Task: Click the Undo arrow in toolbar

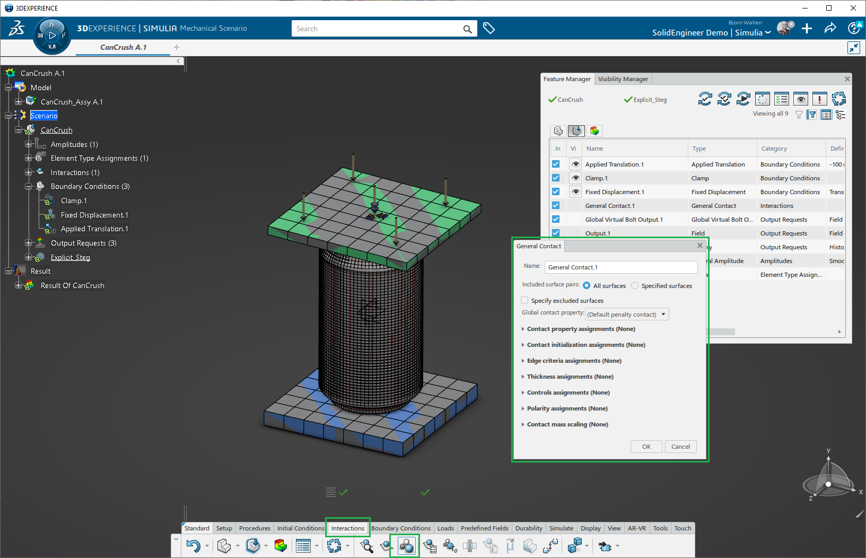Action: (193, 546)
